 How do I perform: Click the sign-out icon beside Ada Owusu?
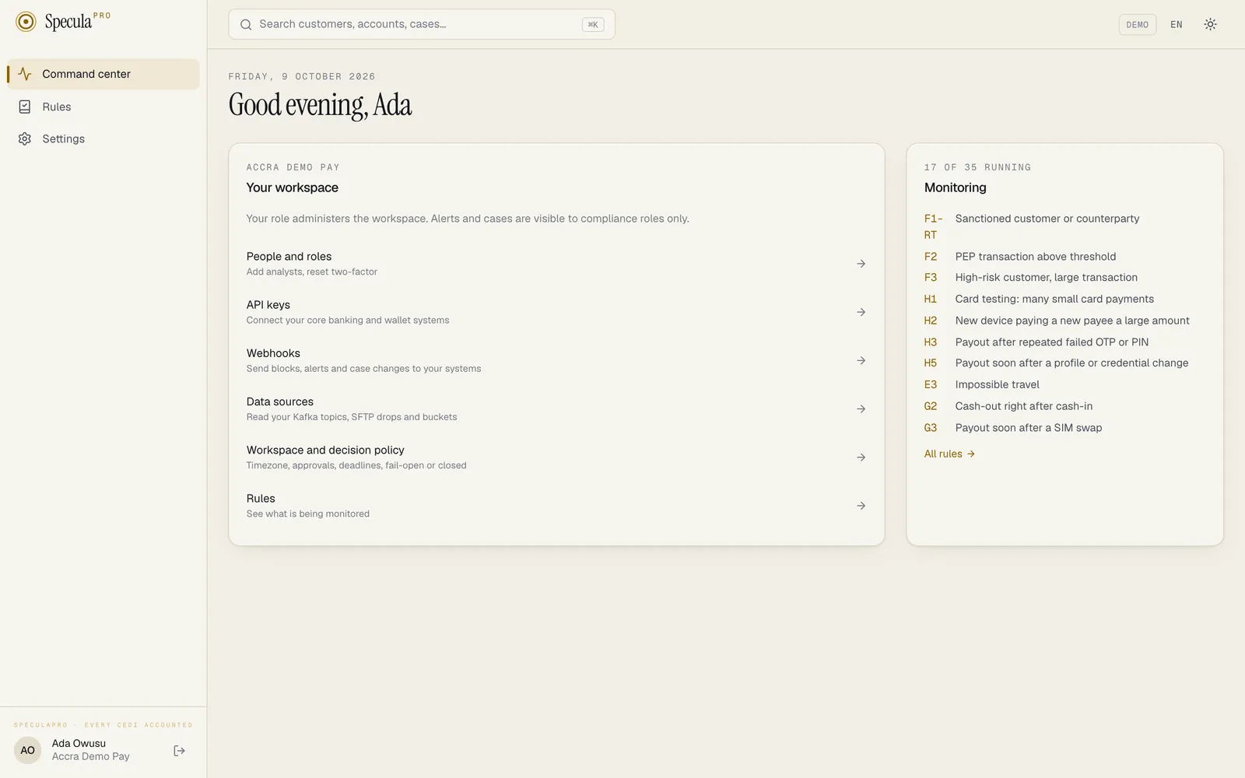179,751
